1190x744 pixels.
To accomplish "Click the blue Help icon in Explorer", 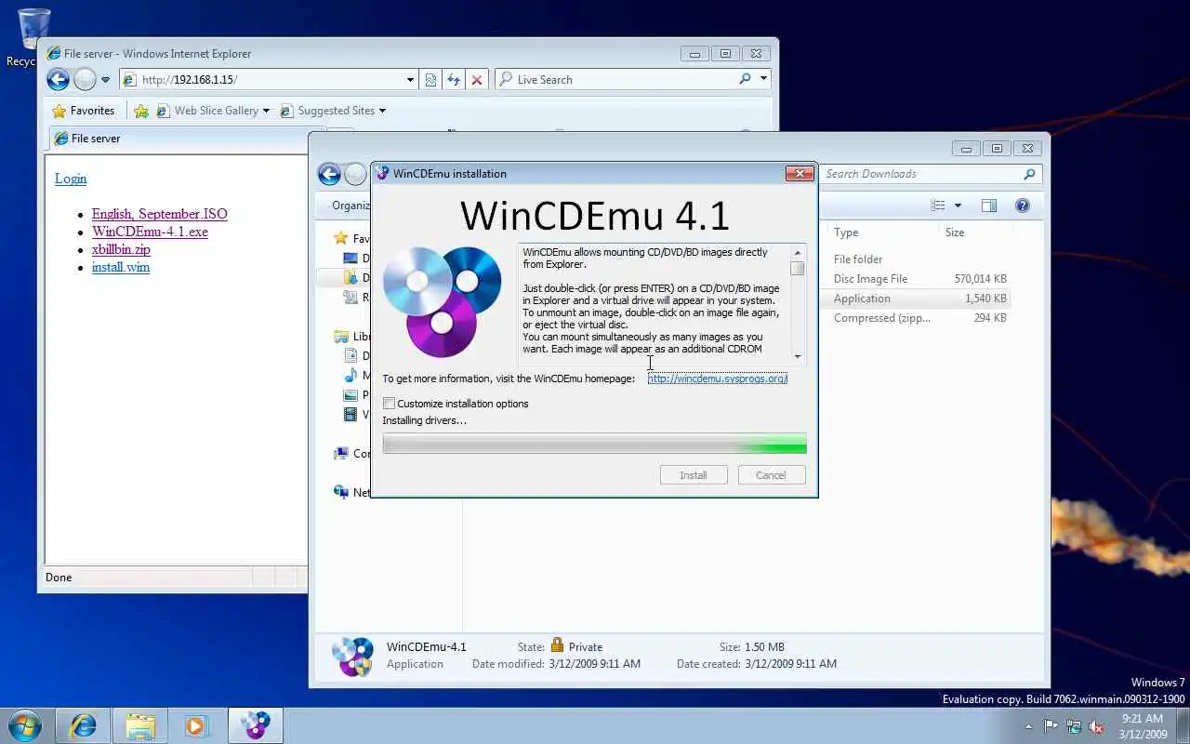I will (x=1023, y=206).
